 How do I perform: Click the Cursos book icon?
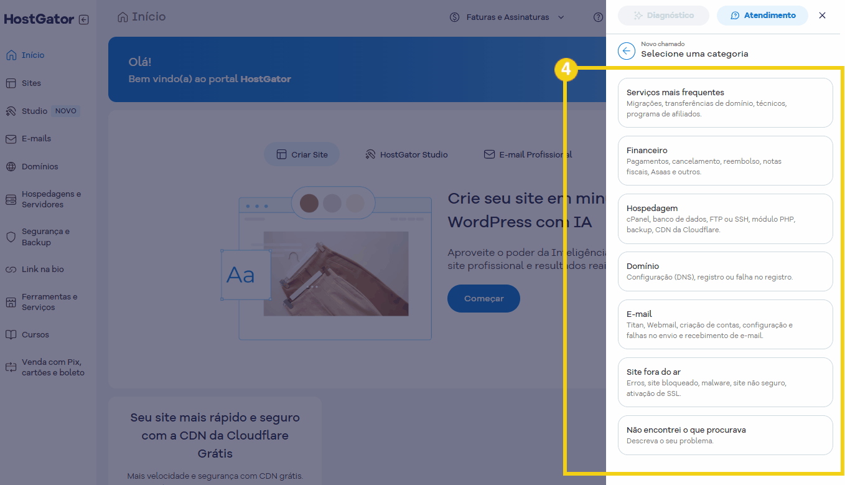click(x=11, y=334)
